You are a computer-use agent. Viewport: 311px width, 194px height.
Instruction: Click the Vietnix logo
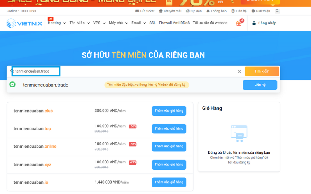[24, 24]
